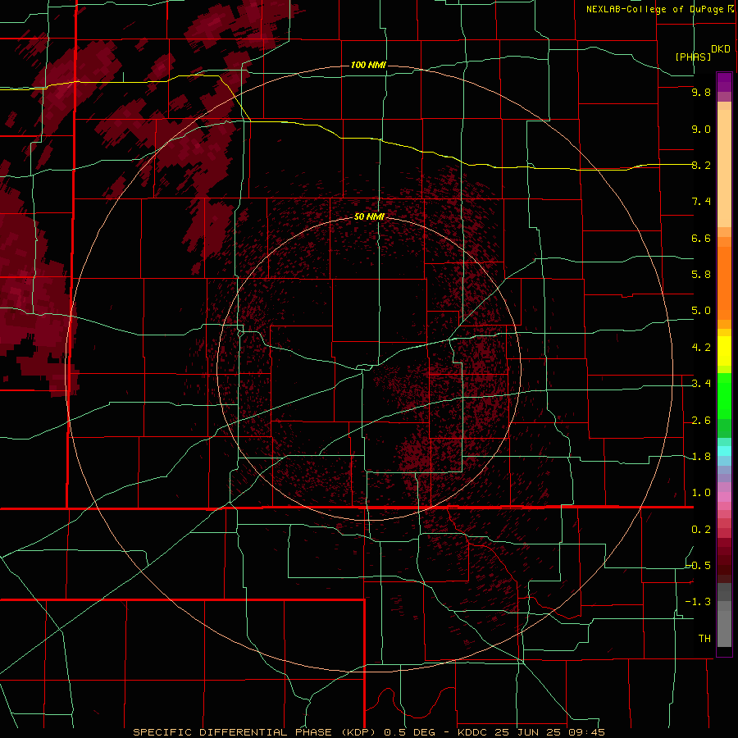Click the 0.2 value on the scale

coord(701,530)
